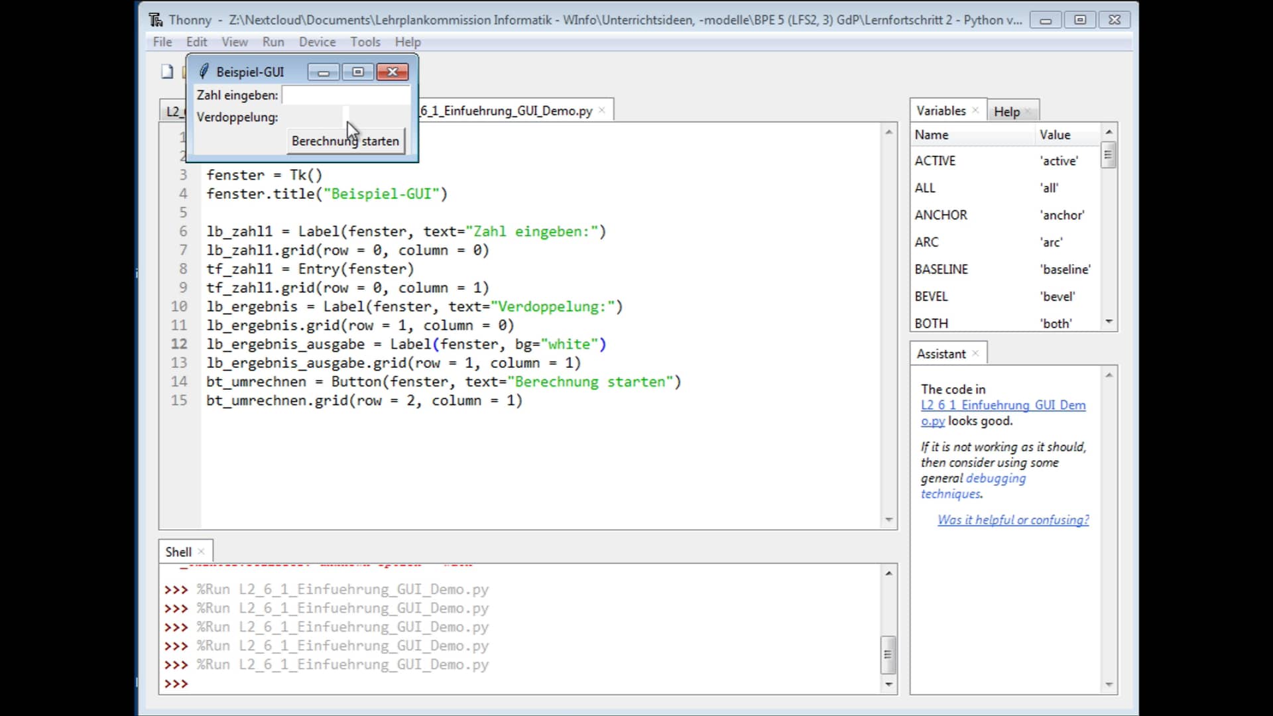Close the Assistant panel with its x icon
Image resolution: width=1273 pixels, height=716 pixels.
975,353
